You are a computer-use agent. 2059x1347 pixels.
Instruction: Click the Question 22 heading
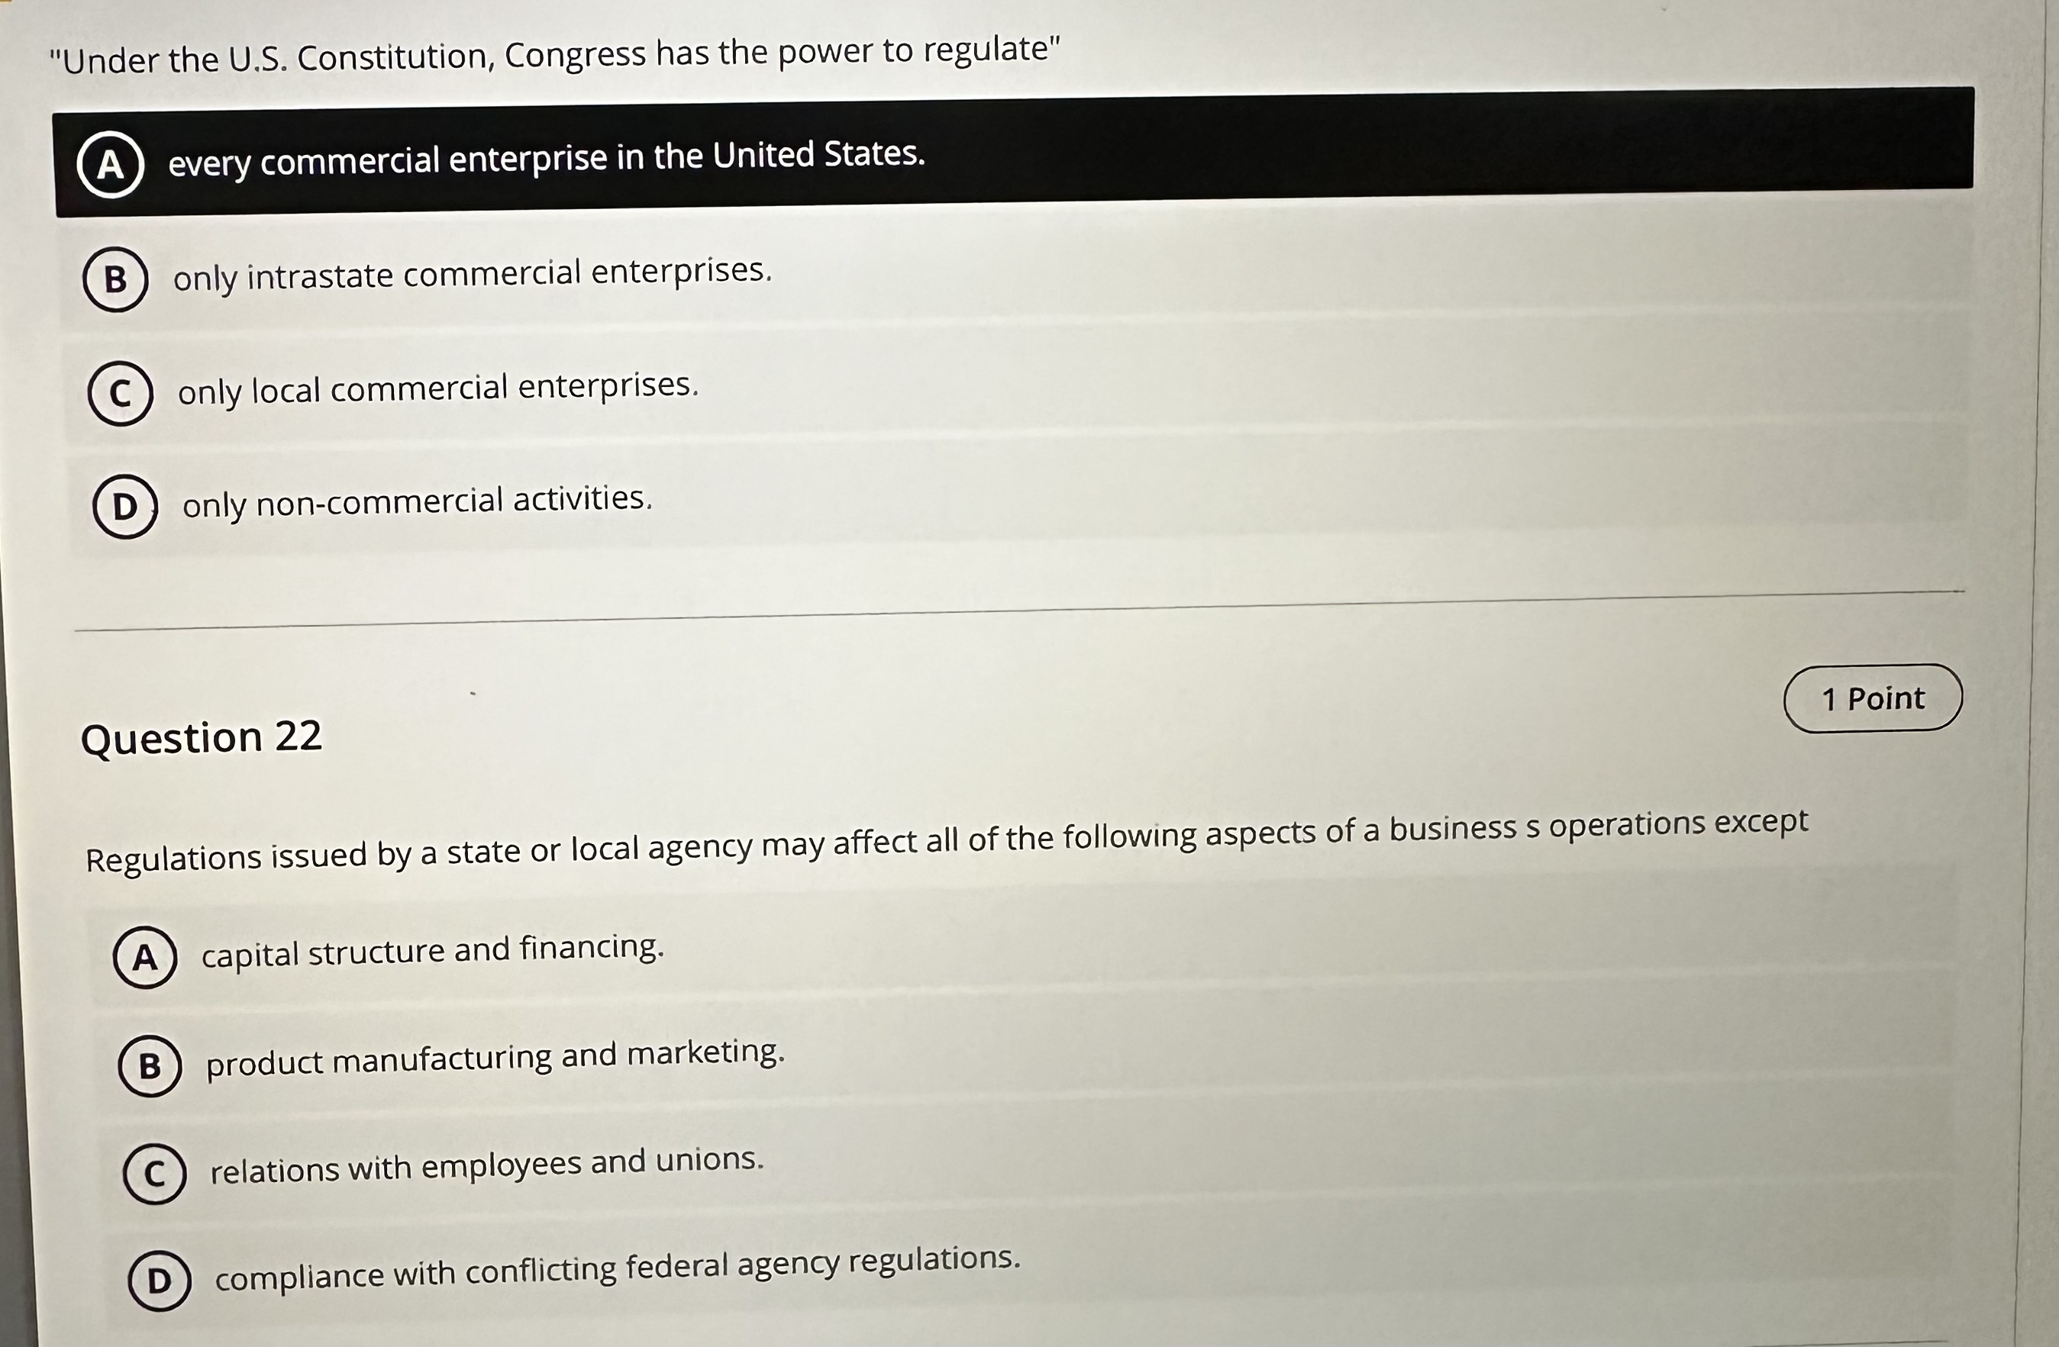[201, 737]
